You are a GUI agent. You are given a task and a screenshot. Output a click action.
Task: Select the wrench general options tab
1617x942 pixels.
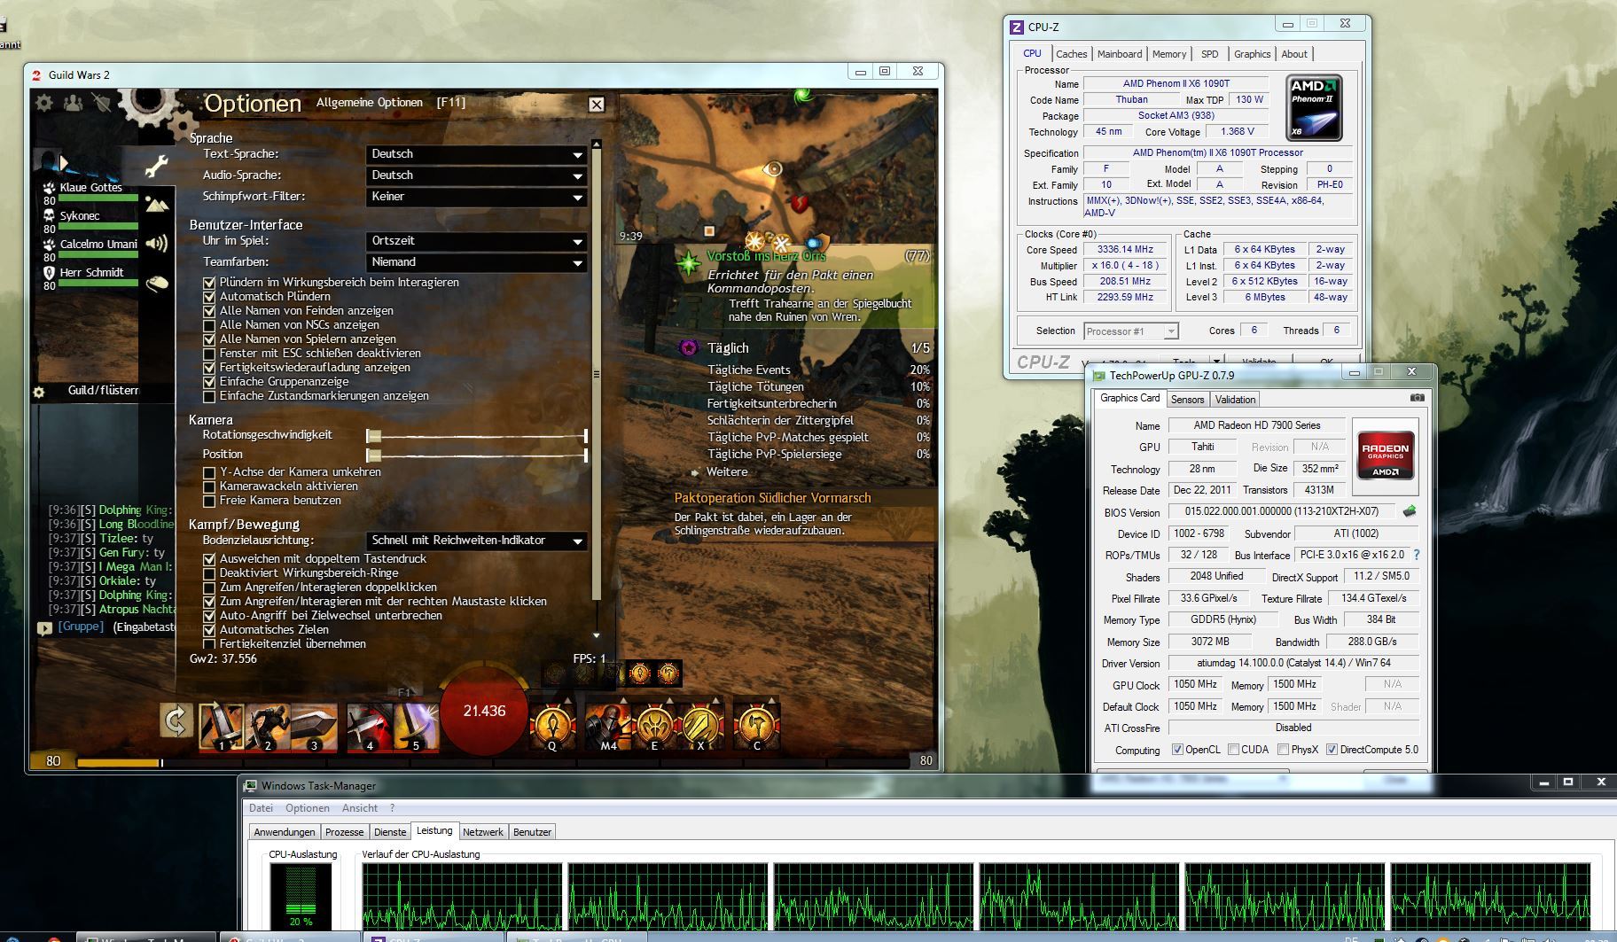pos(157,166)
